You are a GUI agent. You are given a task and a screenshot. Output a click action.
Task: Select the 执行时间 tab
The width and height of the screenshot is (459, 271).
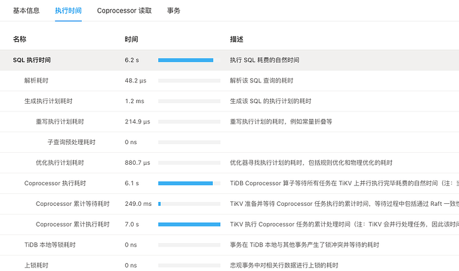coord(69,11)
